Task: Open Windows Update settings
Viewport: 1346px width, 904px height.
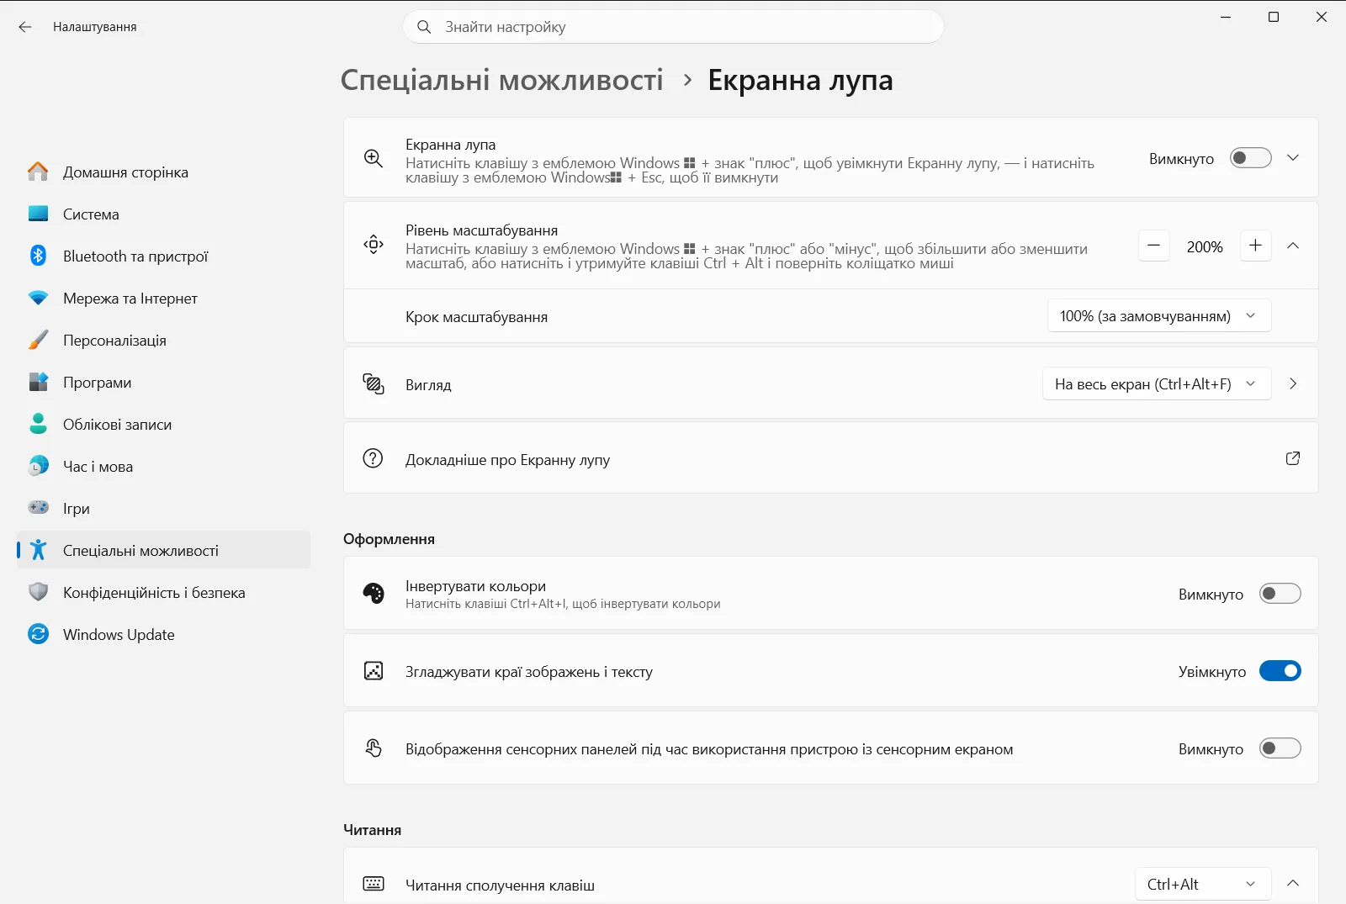Action: point(163,634)
